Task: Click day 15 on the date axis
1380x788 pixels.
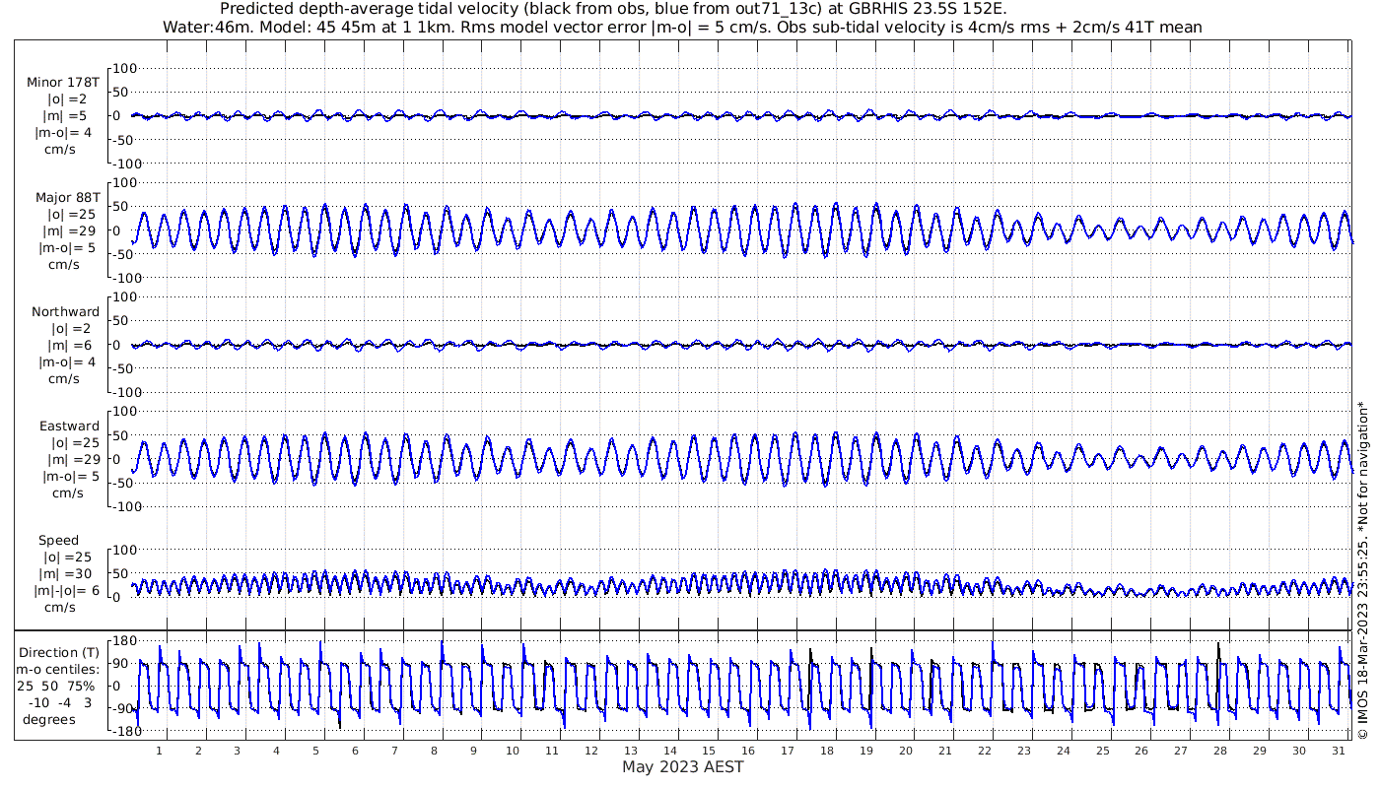Action: [709, 750]
